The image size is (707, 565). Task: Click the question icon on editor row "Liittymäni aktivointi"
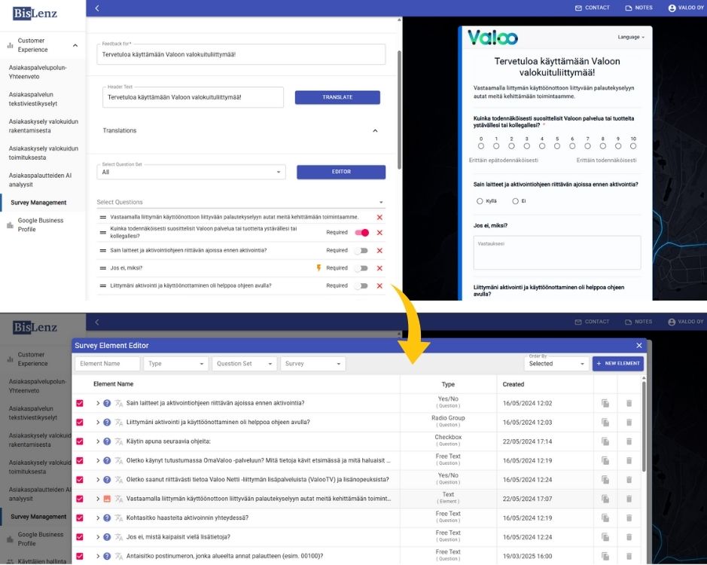pos(107,423)
